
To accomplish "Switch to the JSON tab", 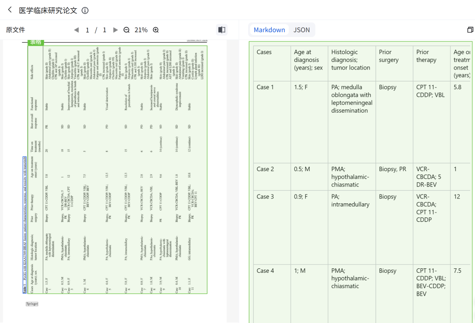I will click(x=301, y=30).
